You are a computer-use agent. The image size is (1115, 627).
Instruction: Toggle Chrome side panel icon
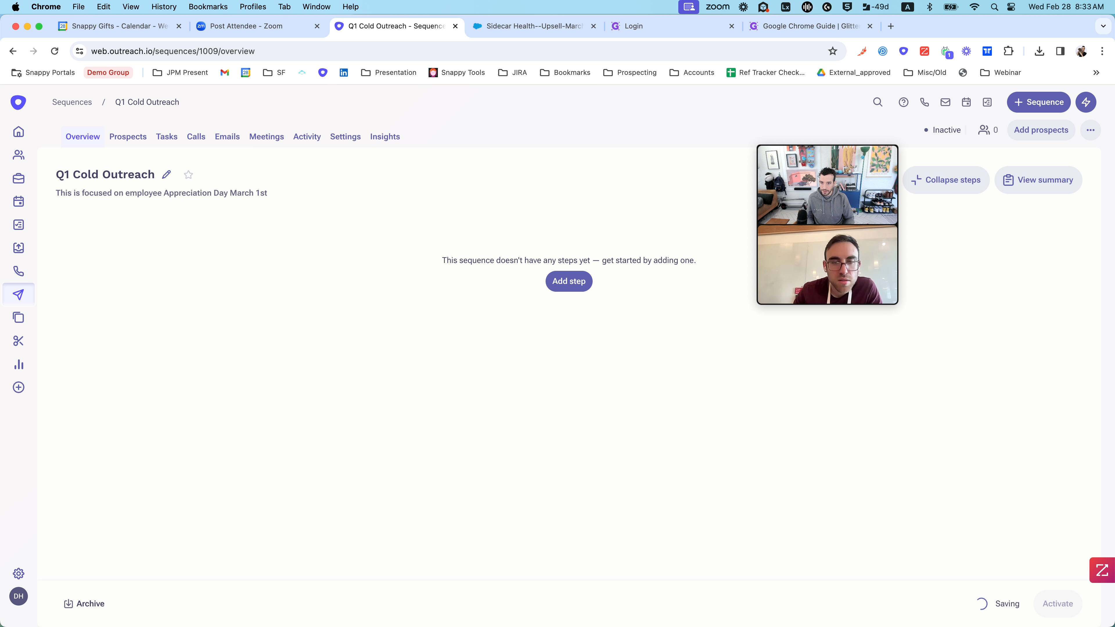pyautogui.click(x=1060, y=51)
